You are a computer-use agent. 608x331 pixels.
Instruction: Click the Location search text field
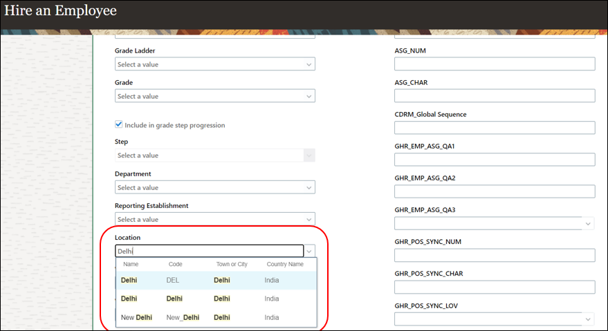click(208, 252)
